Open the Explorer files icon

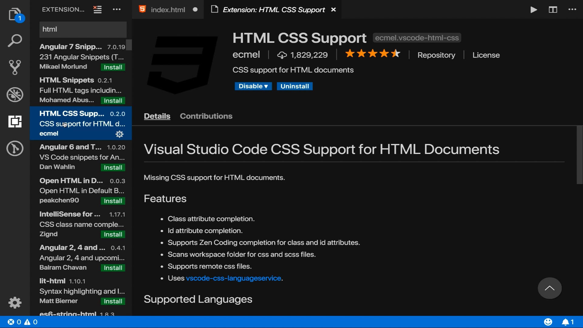click(x=15, y=14)
